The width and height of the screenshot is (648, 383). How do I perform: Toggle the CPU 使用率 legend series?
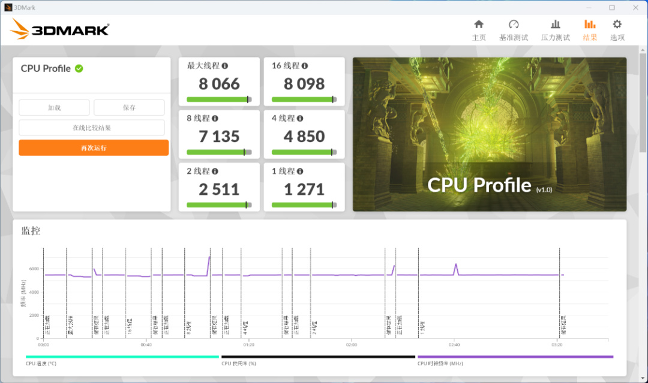coord(318,360)
